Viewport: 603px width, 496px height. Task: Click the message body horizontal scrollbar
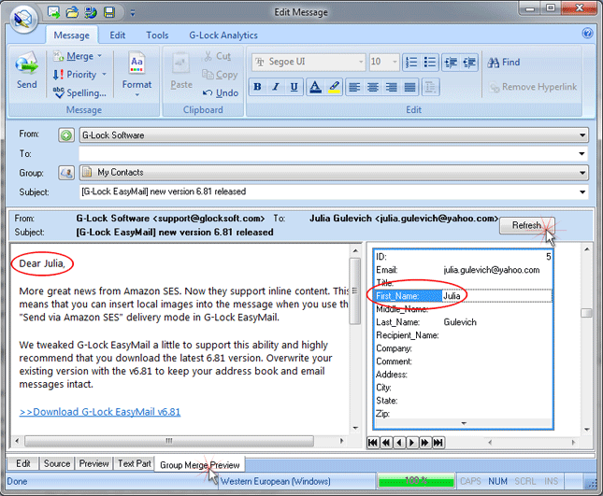click(x=169, y=441)
